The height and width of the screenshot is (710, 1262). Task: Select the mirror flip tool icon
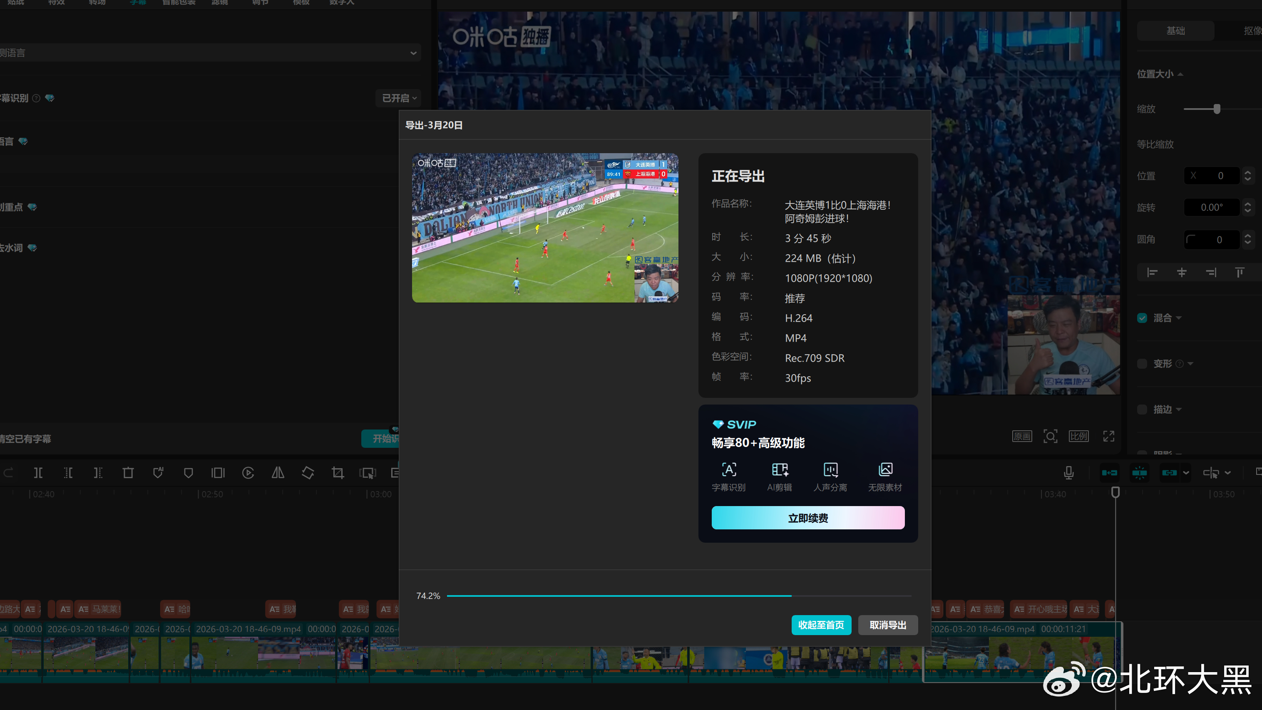[x=278, y=473]
